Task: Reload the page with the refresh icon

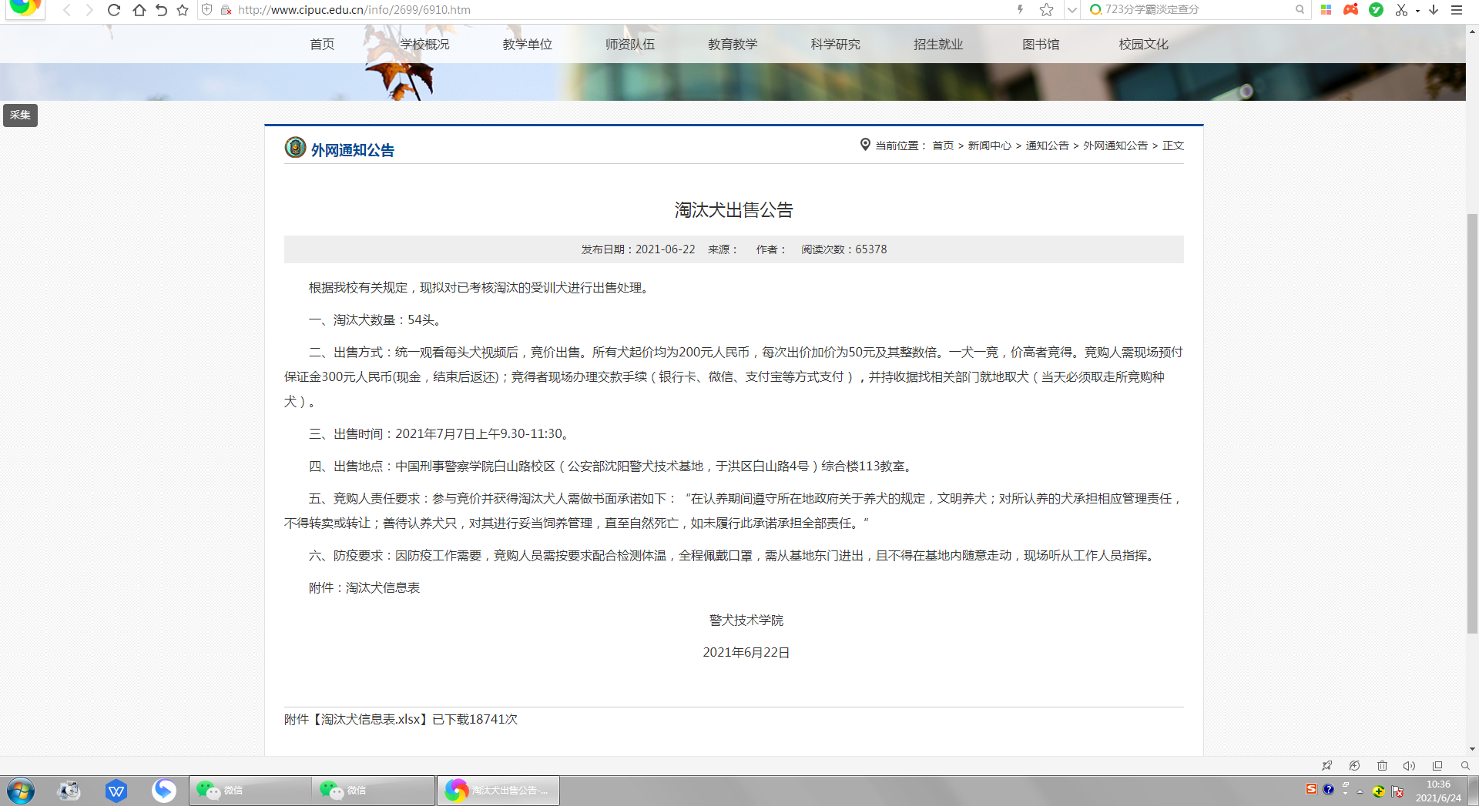Action: click(x=114, y=10)
